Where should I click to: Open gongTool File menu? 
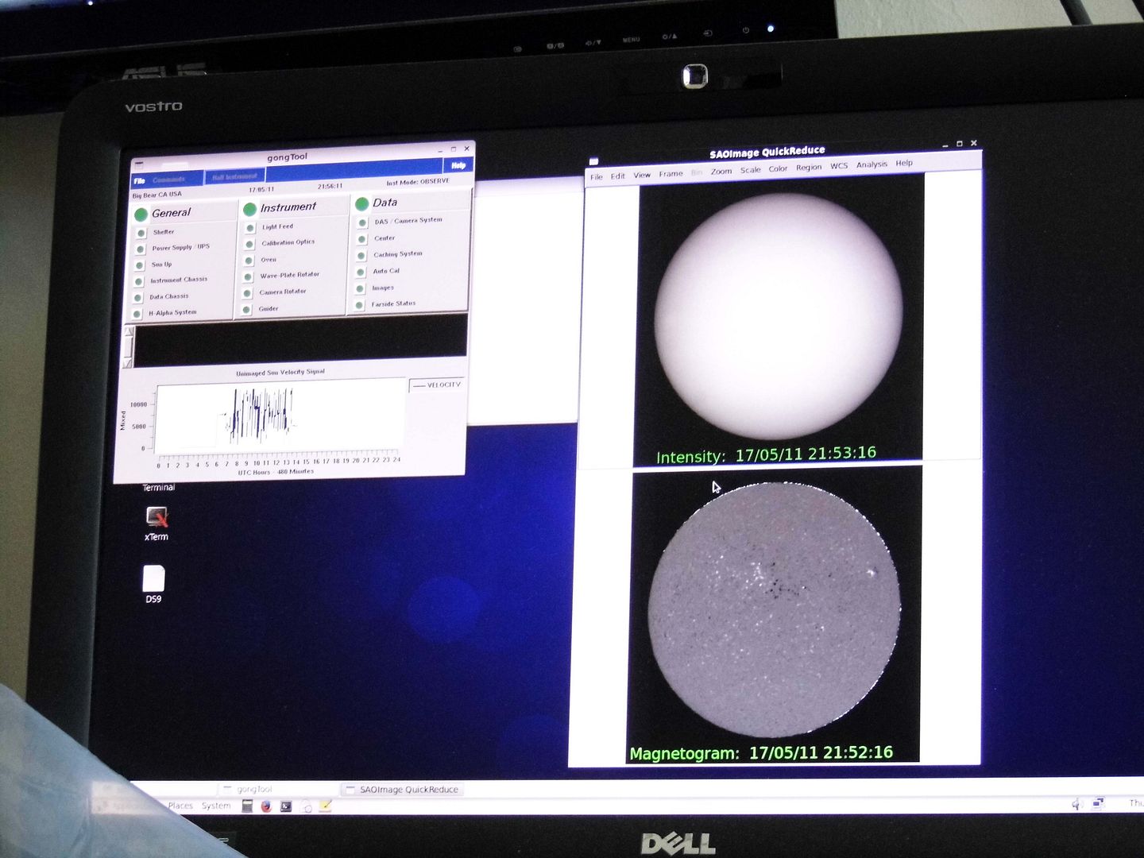(x=140, y=180)
